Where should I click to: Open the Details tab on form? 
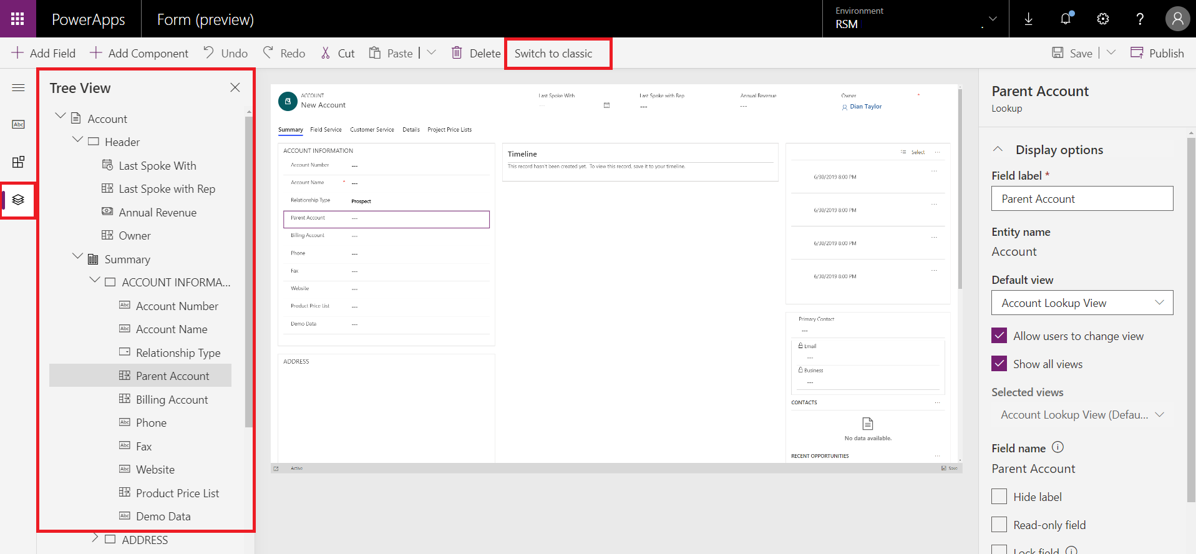click(x=411, y=130)
